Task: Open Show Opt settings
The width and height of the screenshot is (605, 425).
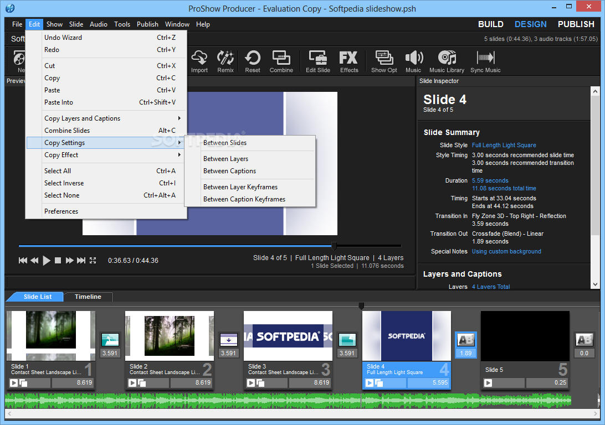Action: (384, 61)
